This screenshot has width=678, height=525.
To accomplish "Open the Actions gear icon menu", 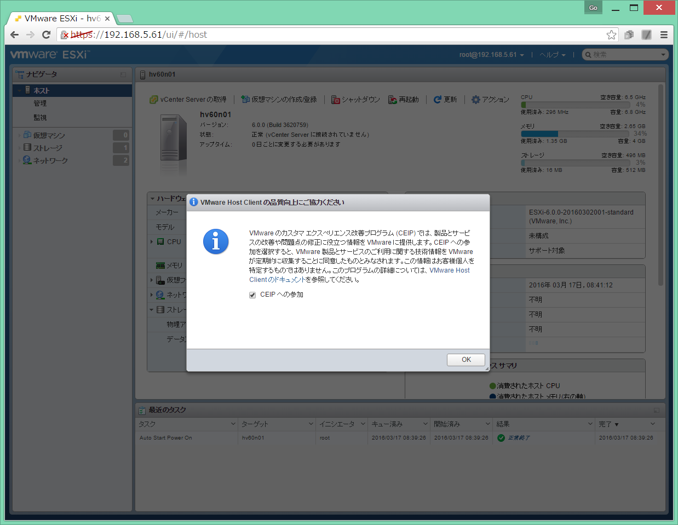I will [x=476, y=100].
